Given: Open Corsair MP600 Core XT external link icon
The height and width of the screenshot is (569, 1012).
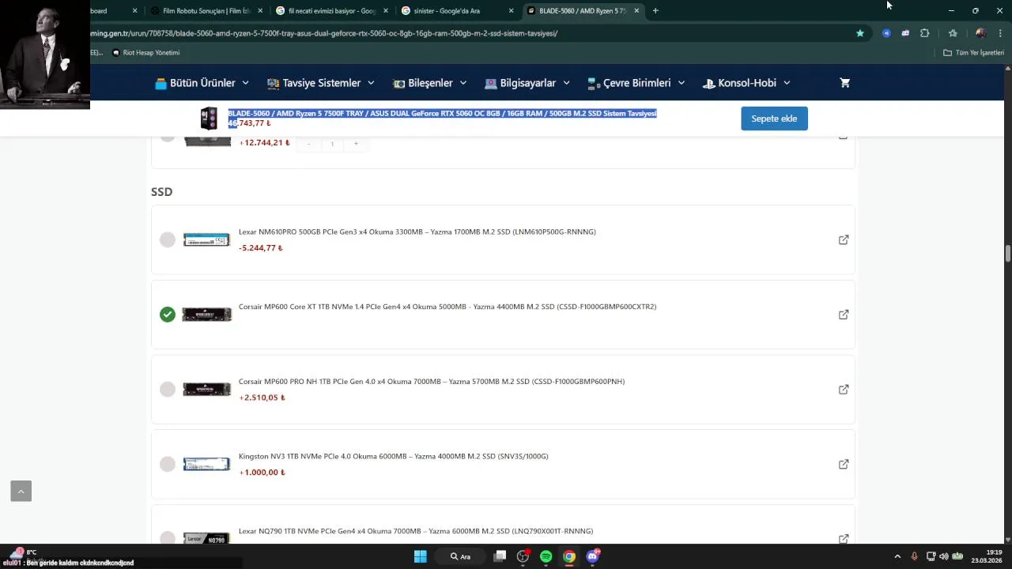Looking at the screenshot, I should pyautogui.click(x=844, y=315).
